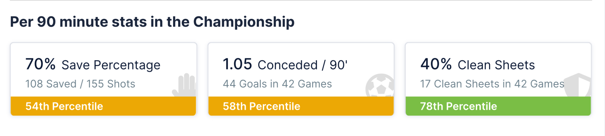Viewport: 605px width, 136px height.
Task: Click the 'Save Percentage' label
Action: pyautogui.click(x=111, y=65)
